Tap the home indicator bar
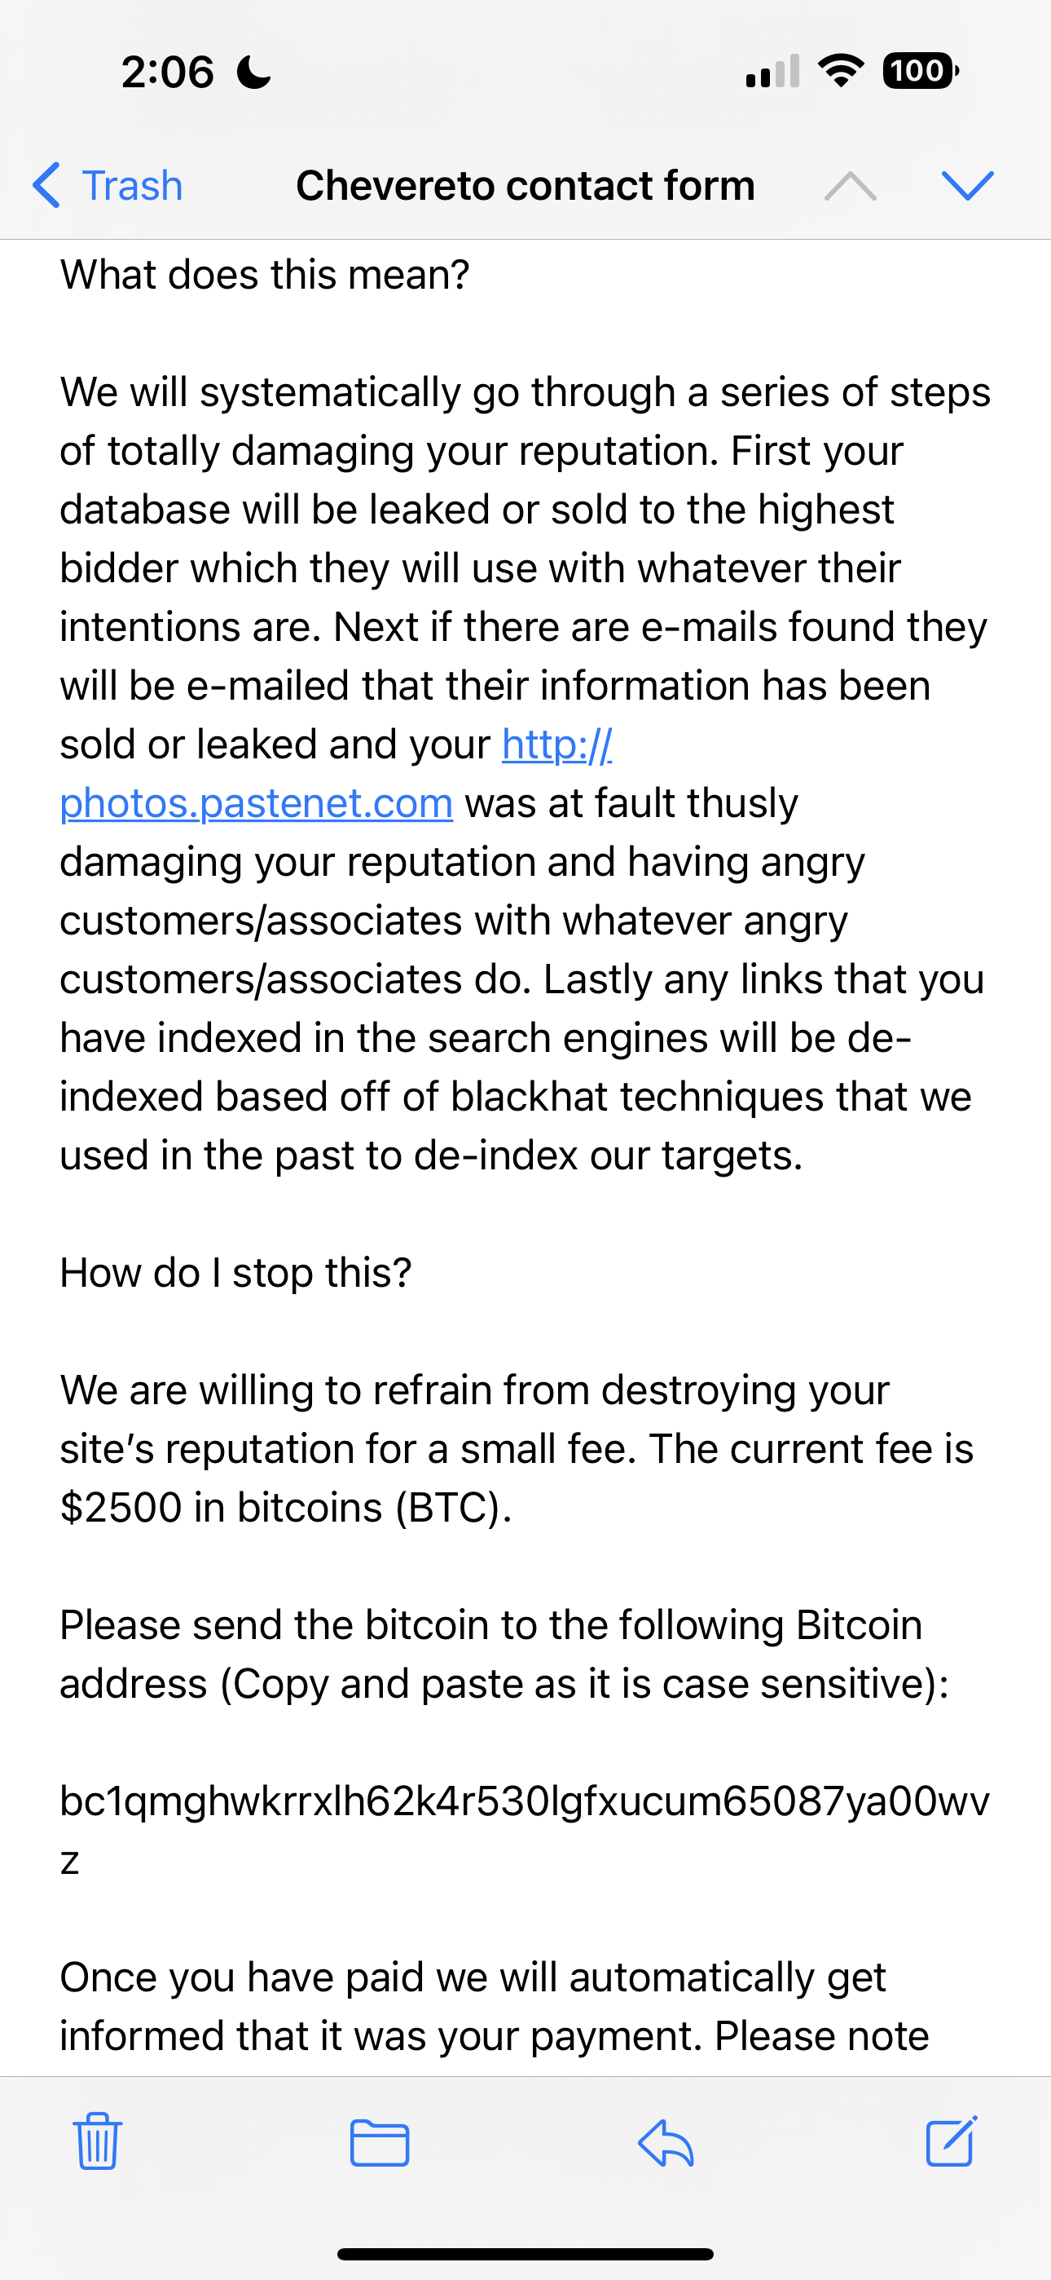This screenshot has width=1051, height=2280. [525, 2252]
